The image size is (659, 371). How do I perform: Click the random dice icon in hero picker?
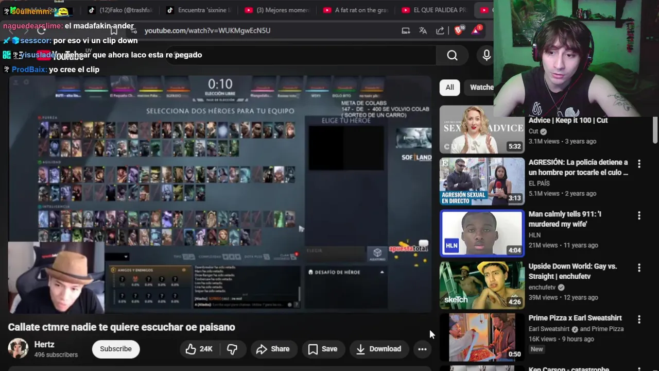coord(377,252)
